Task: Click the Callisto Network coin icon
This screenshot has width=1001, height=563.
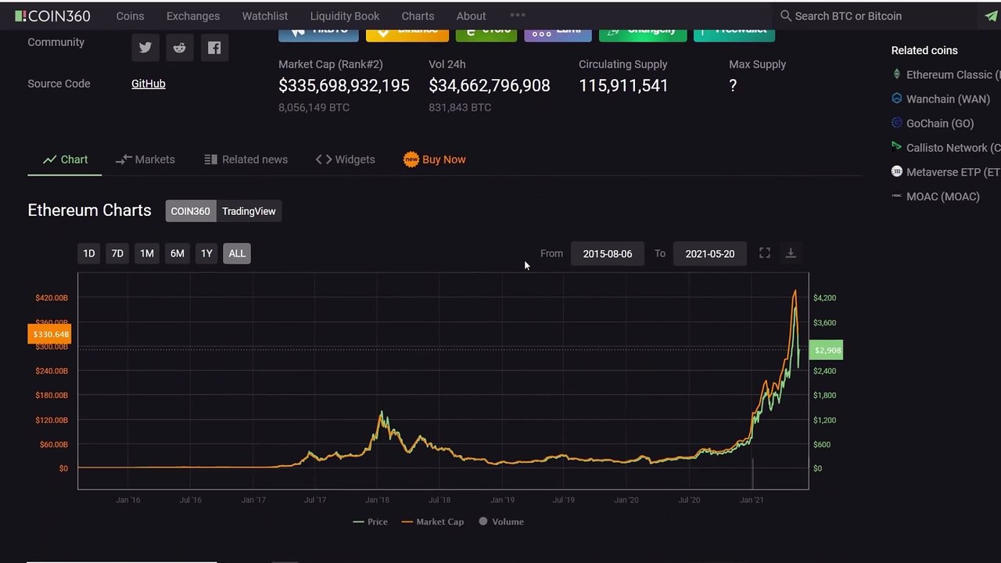Action: tap(897, 147)
